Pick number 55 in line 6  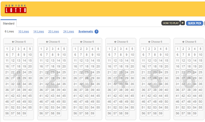click(200, 108)
